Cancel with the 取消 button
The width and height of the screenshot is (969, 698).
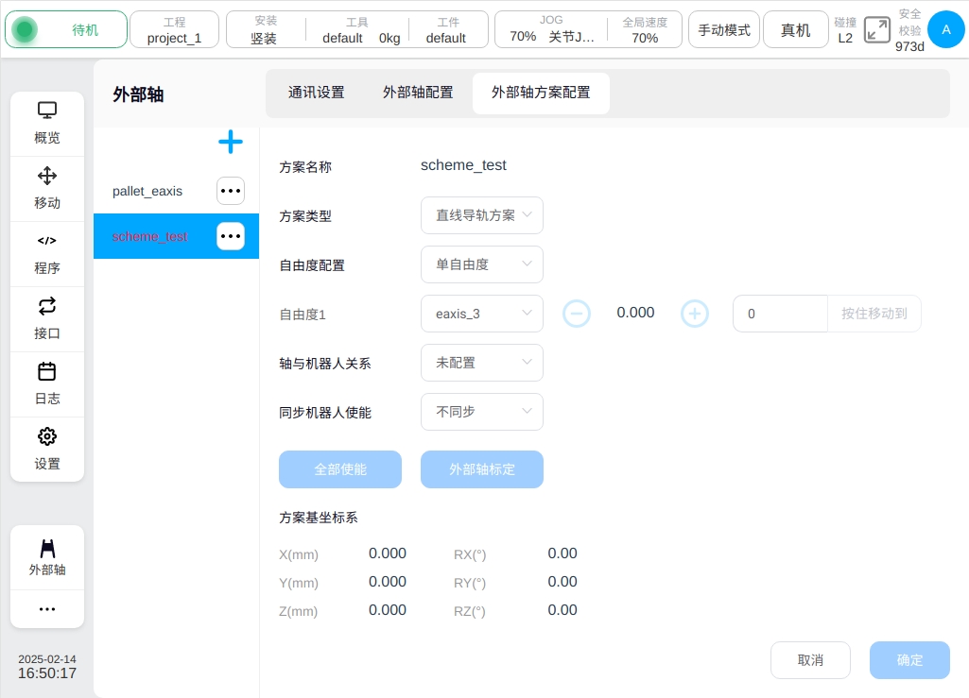(x=811, y=660)
